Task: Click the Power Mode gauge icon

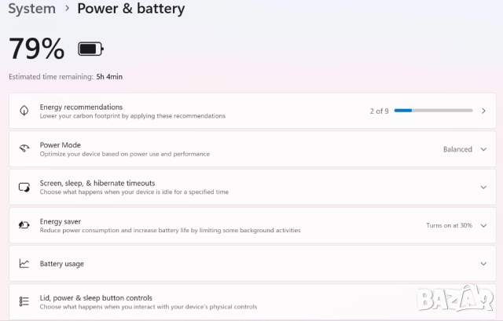Action: coord(24,148)
